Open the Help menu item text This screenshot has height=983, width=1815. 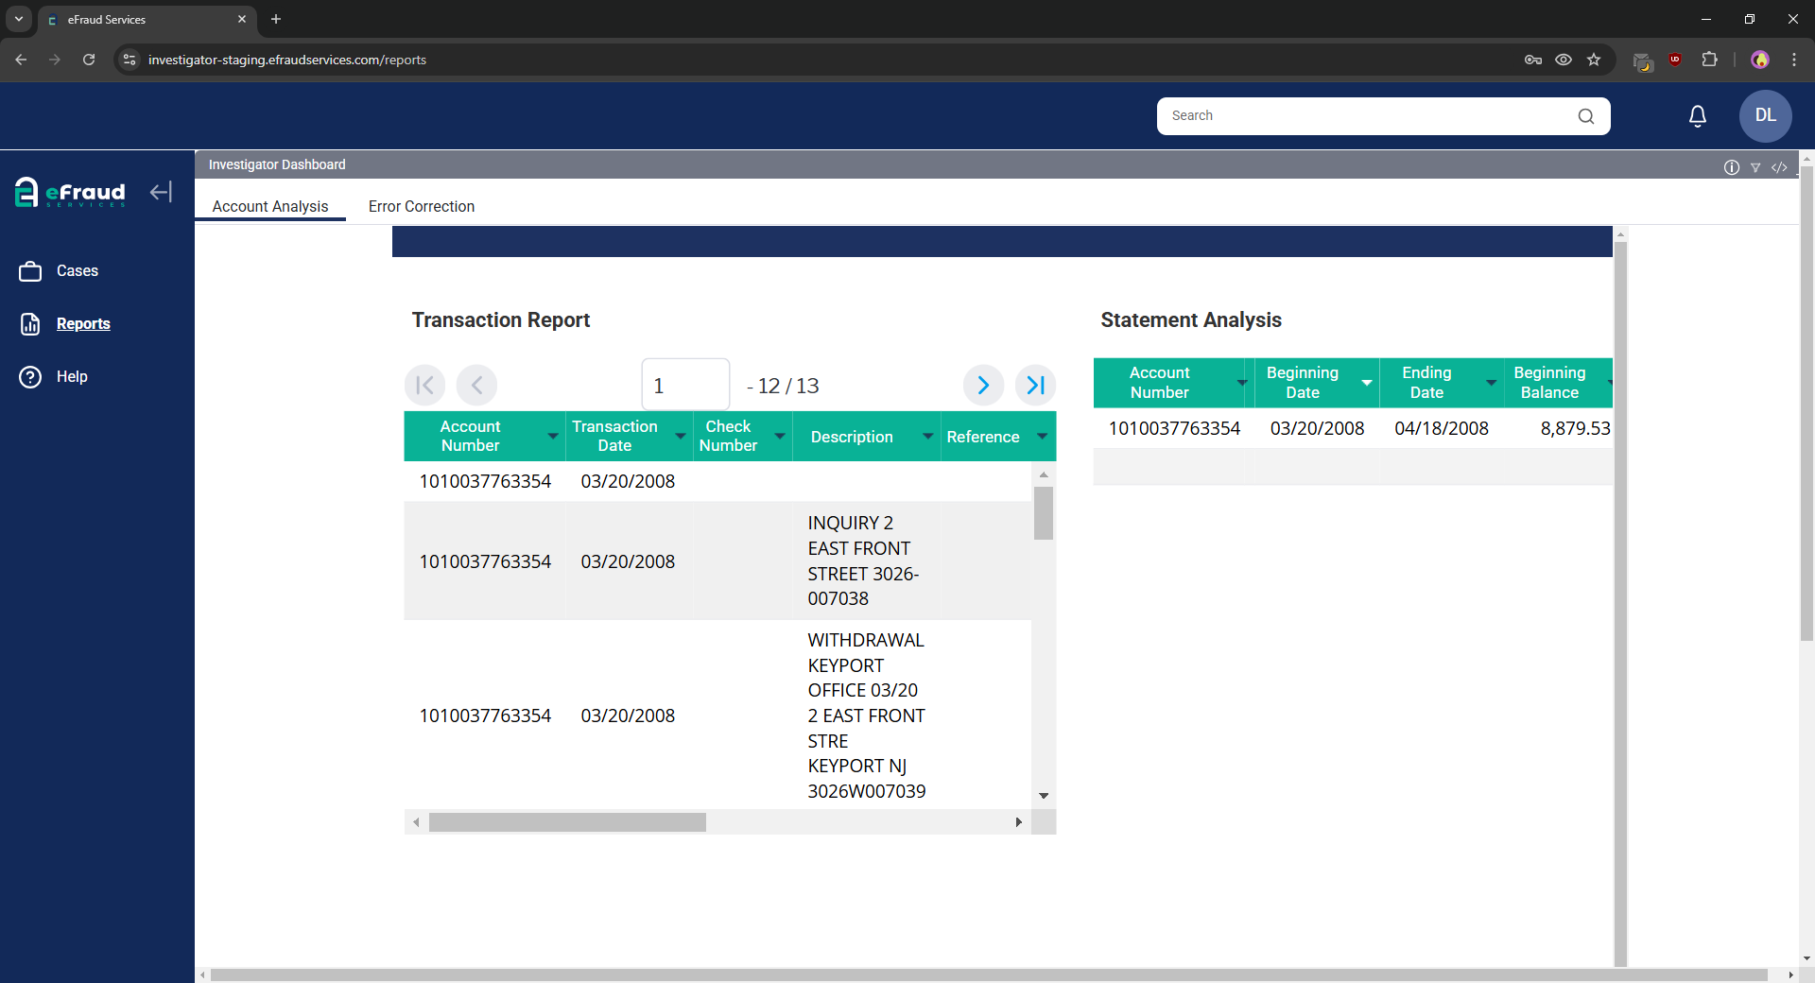click(x=72, y=377)
